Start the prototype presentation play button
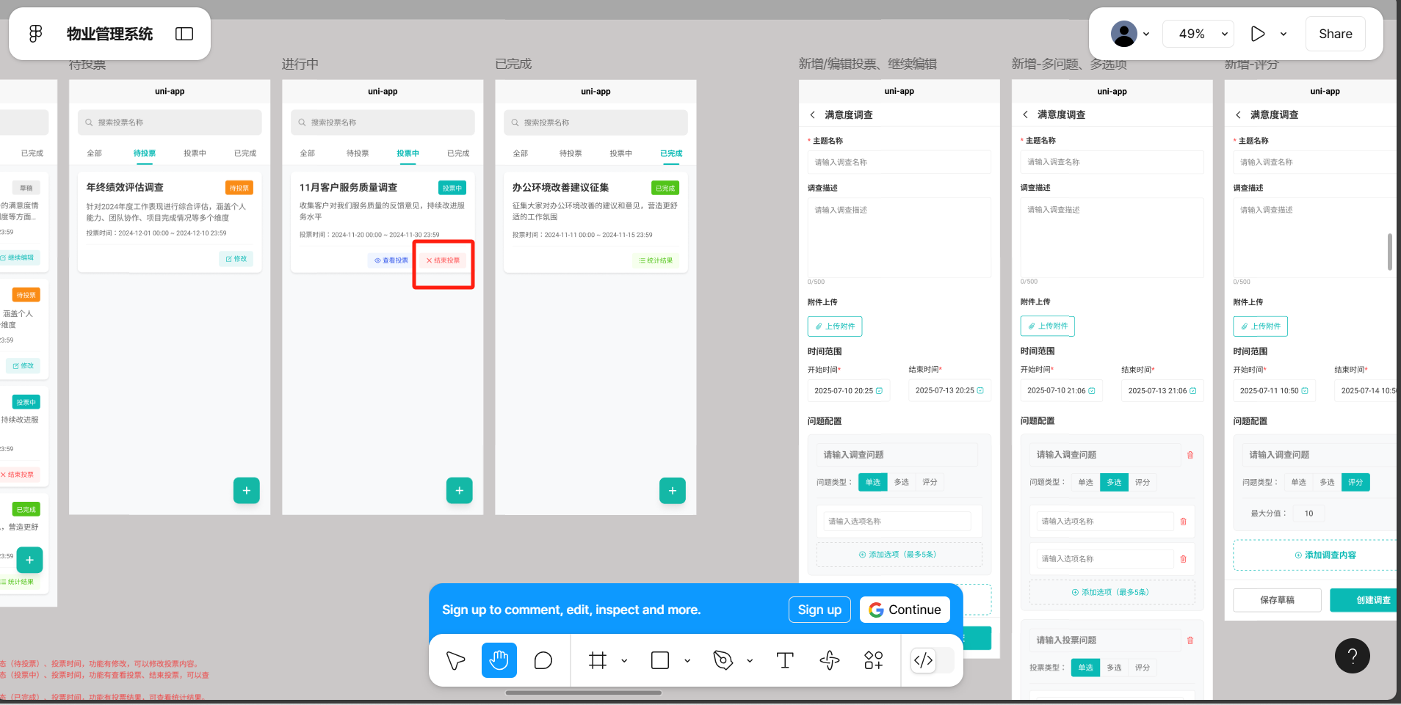Screen dimensions: 1401x705 1258,34
